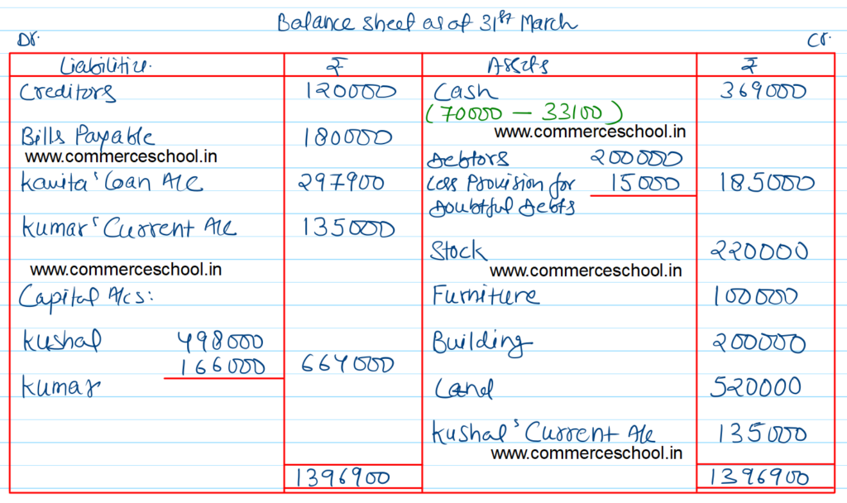847x503 pixels.
Task: Click the Debtors gross amount 200000
Action: point(637,158)
